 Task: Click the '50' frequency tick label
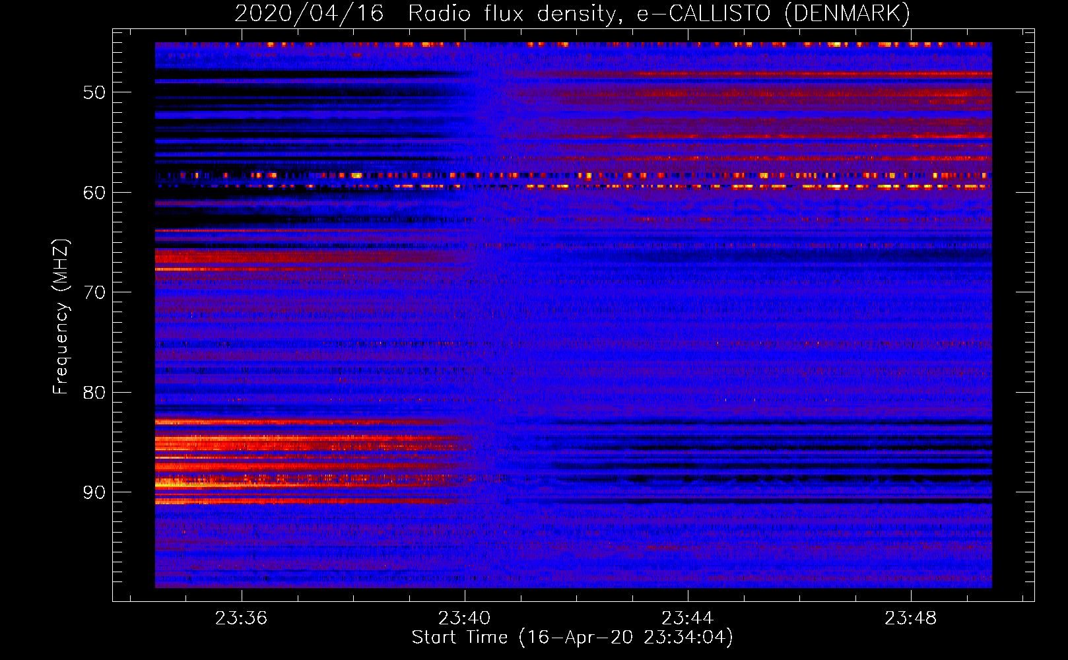94,92
